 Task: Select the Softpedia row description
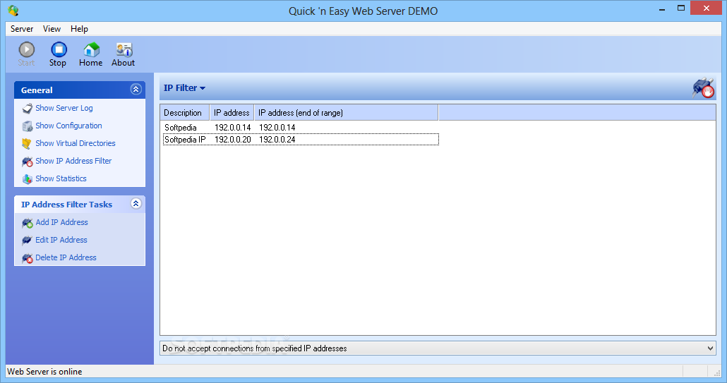click(x=181, y=128)
